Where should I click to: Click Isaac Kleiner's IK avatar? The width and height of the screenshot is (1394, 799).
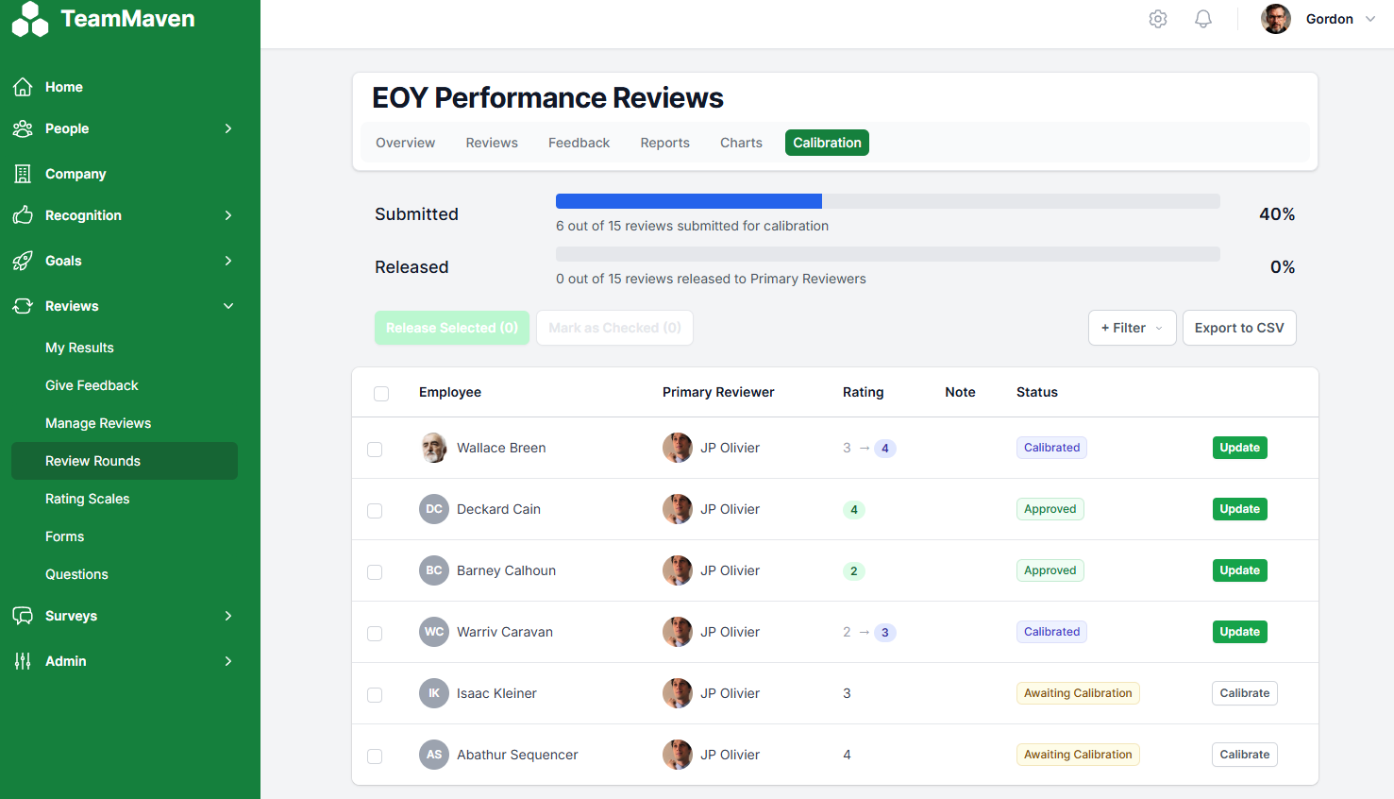click(434, 693)
